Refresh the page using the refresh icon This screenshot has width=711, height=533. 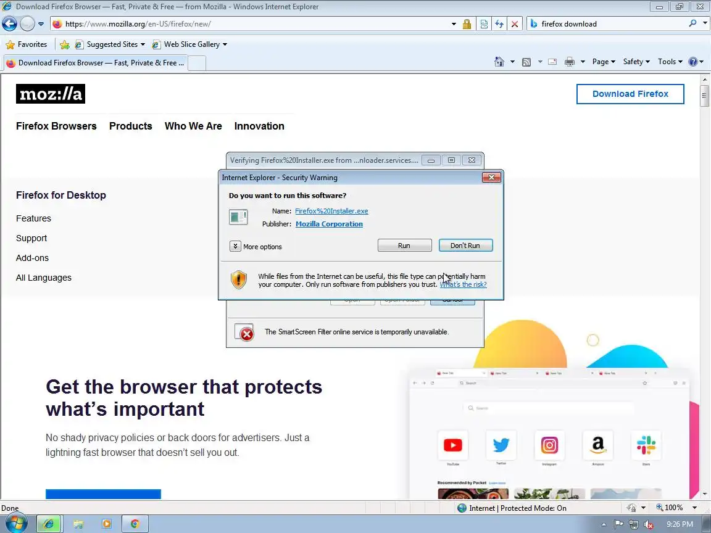pos(499,24)
